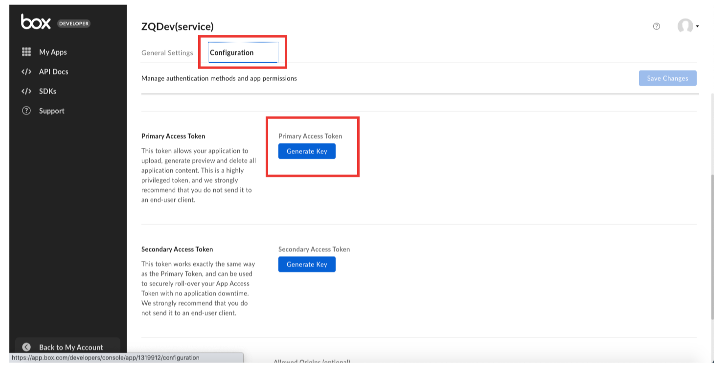
Task: Click Back to My Account link
Action: tap(71, 347)
